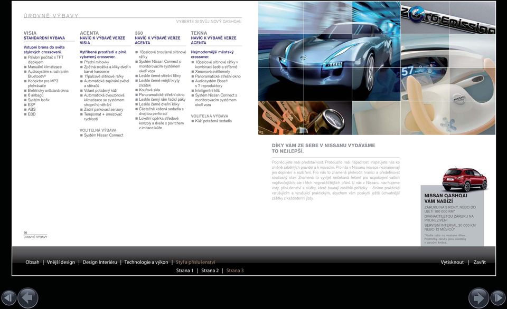Switch to Strana 2
This screenshot has width=507, height=309.
(210, 271)
